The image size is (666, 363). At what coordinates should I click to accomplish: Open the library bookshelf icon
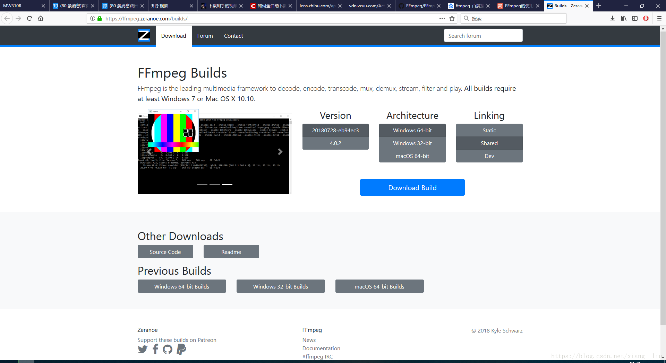tap(624, 18)
